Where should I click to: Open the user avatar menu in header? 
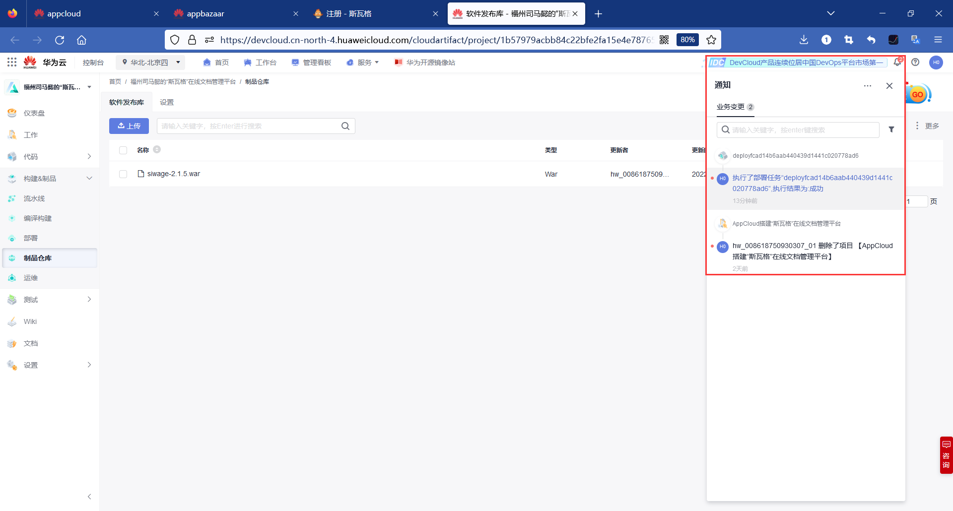pyautogui.click(x=936, y=62)
